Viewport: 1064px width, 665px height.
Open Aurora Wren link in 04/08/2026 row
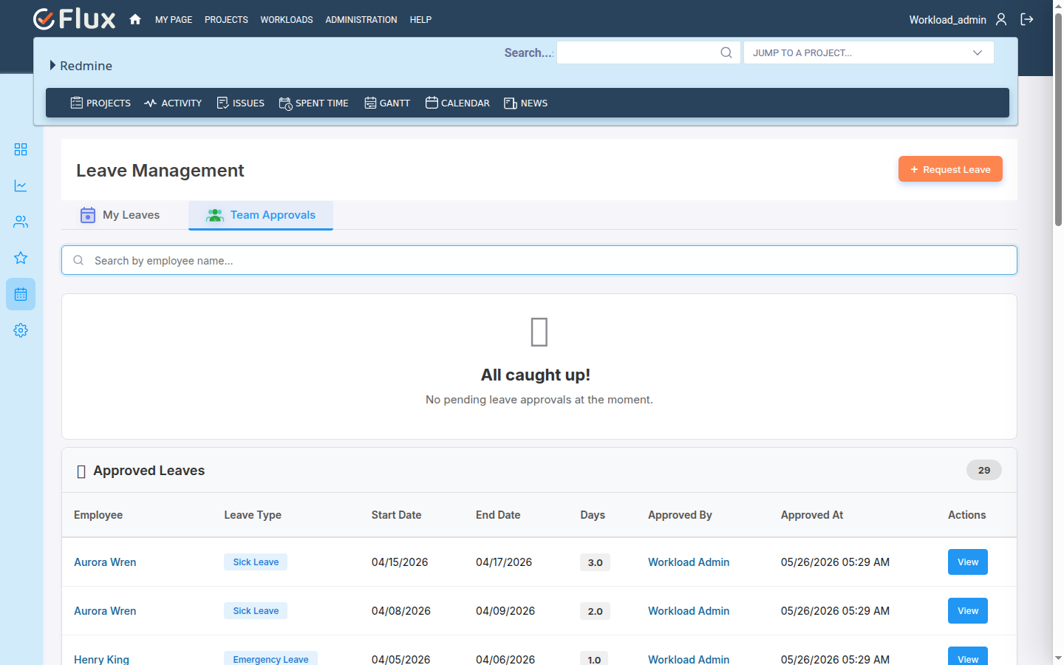point(105,611)
